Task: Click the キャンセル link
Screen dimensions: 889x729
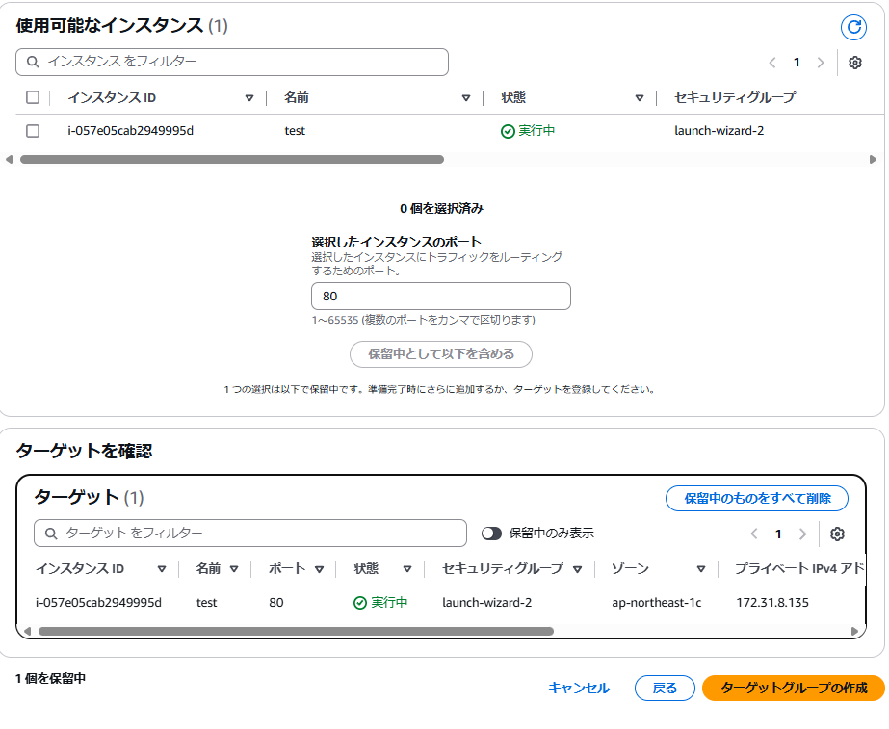Action: pos(579,689)
